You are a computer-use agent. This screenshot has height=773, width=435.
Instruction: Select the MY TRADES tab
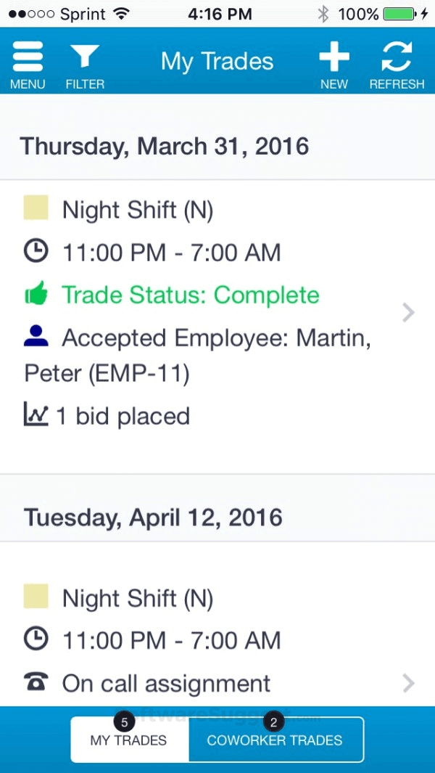128,740
